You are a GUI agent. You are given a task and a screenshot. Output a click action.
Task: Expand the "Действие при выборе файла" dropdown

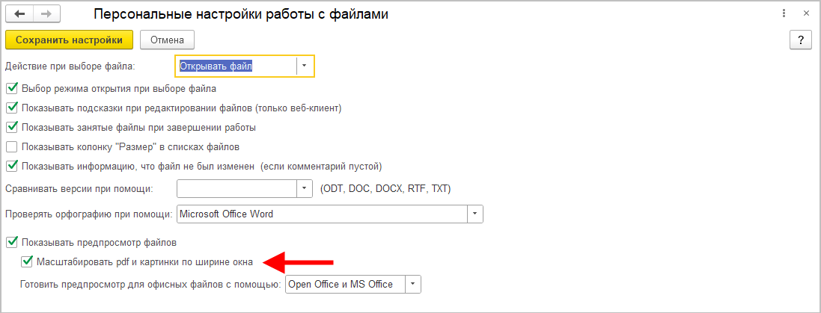[x=305, y=66]
